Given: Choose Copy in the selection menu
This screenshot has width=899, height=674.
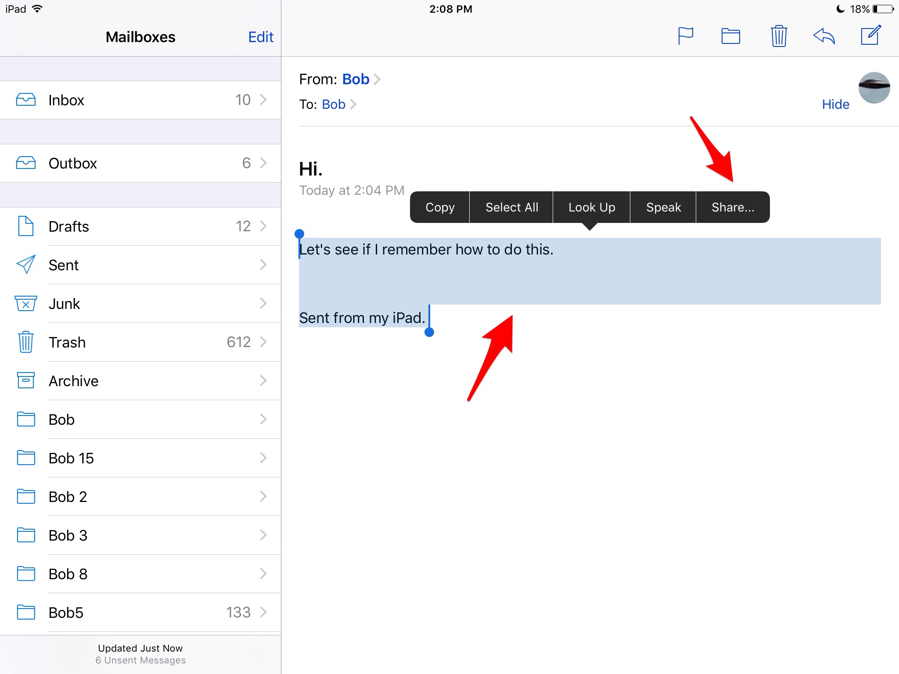Looking at the screenshot, I should tap(439, 207).
